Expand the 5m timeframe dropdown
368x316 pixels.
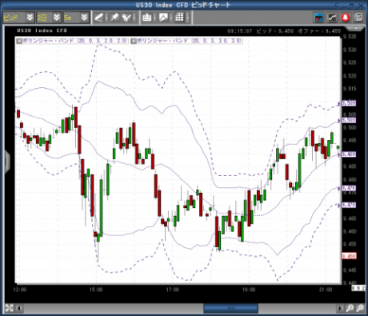click(84, 18)
